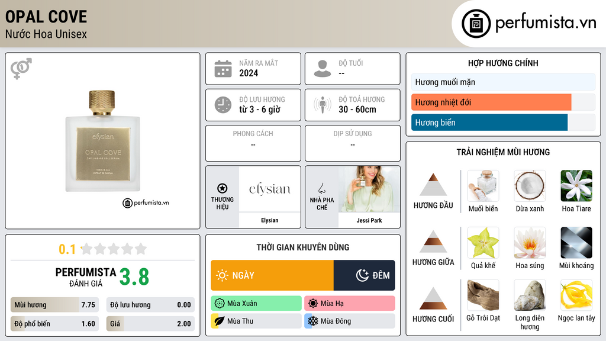Click the star badge icon above Thương hiệu
This screenshot has height=341, width=606.
[x=223, y=188]
